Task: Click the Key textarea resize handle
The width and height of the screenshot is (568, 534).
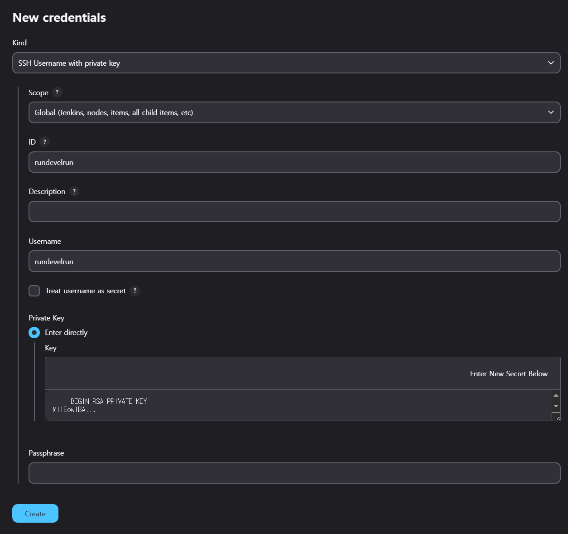Action: (x=556, y=417)
